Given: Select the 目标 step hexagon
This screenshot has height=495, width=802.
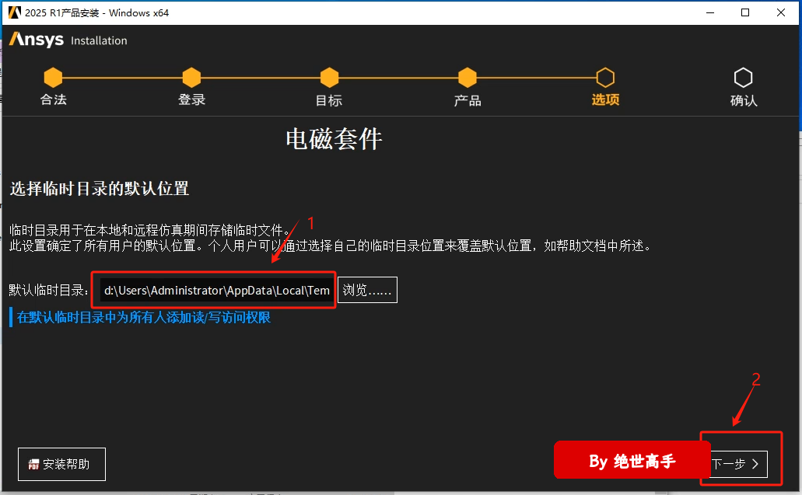Looking at the screenshot, I should click(329, 78).
